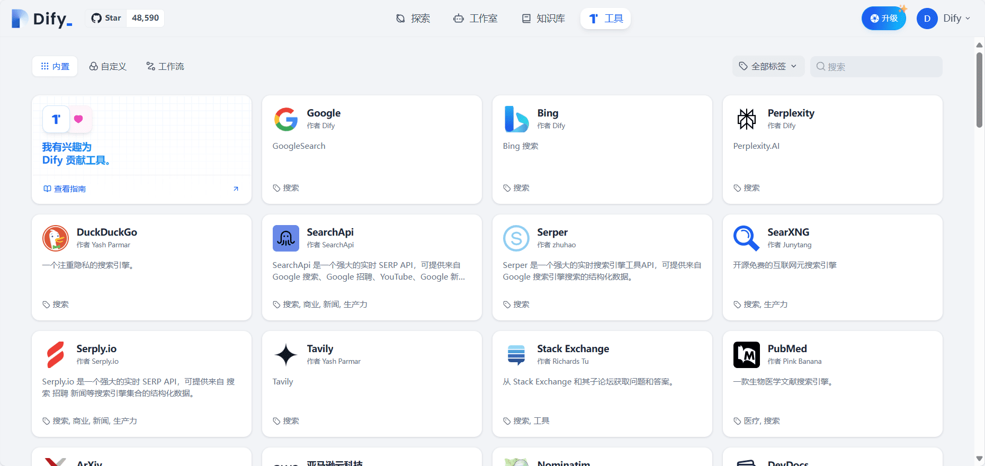The height and width of the screenshot is (466, 985).
Task: Open the SearchApi card title
Action: click(x=330, y=232)
